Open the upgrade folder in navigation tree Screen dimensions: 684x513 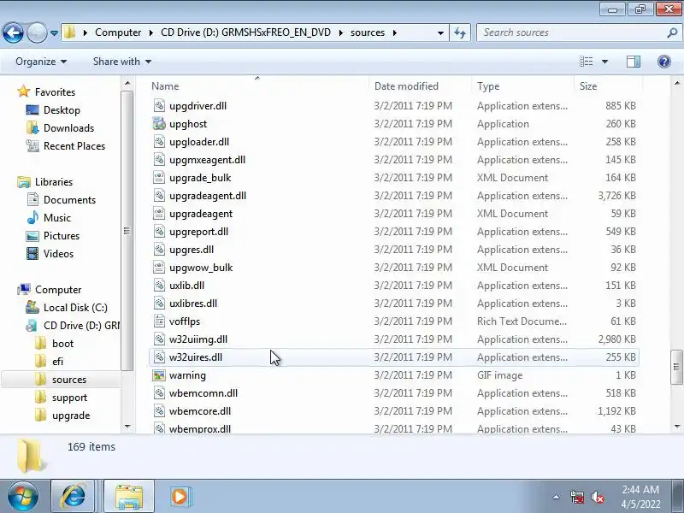[x=71, y=416]
